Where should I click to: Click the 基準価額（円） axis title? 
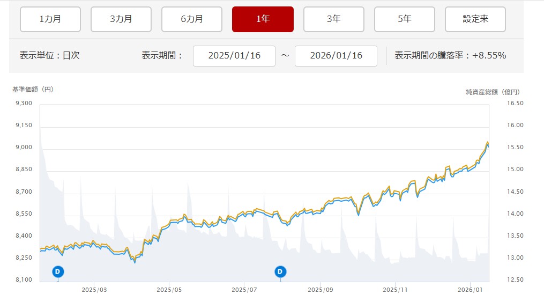(33, 90)
